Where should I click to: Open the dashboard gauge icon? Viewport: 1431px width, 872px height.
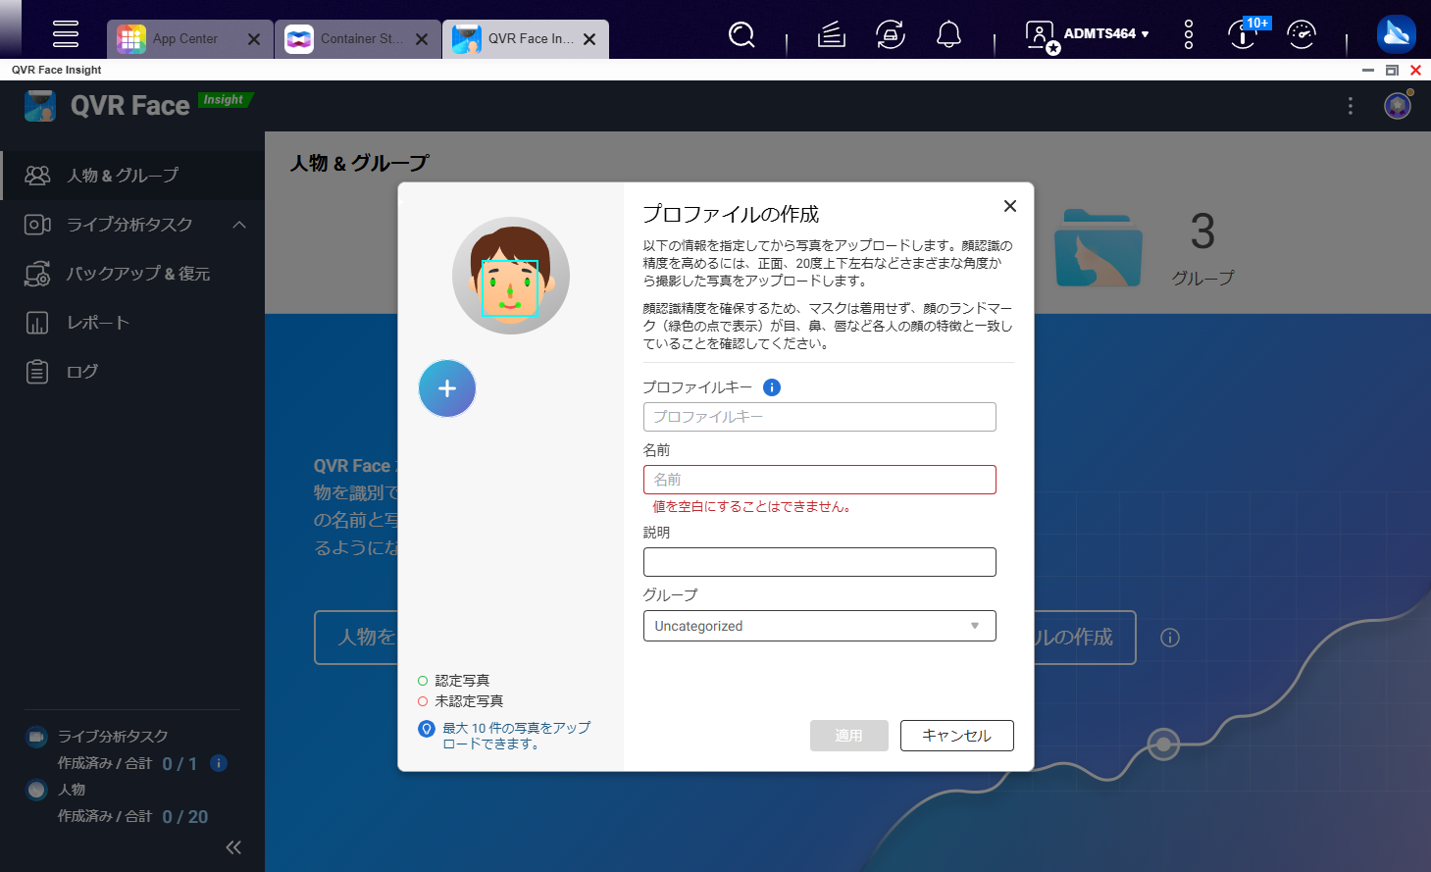[x=1302, y=34]
